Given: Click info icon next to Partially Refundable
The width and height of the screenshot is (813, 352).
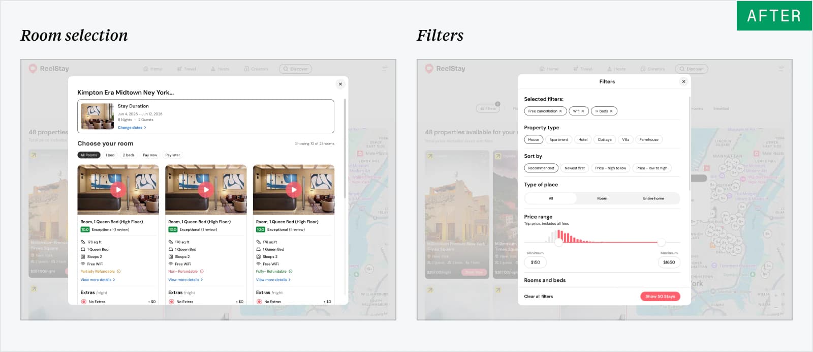Looking at the screenshot, I should [x=119, y=272].
